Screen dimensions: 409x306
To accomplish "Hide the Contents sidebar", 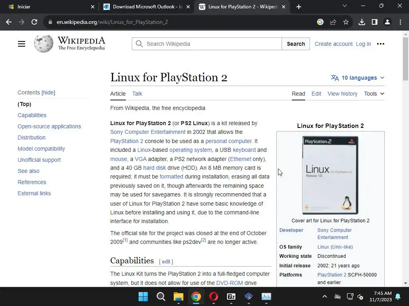I will point(48,92).
